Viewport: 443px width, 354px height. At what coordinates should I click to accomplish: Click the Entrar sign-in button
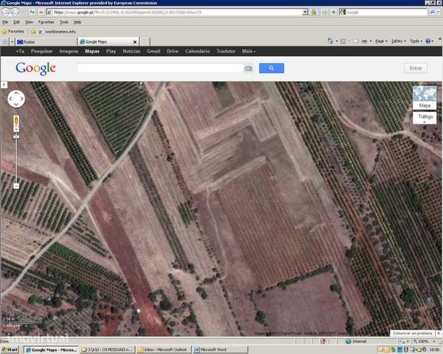(x=416, y=69)
